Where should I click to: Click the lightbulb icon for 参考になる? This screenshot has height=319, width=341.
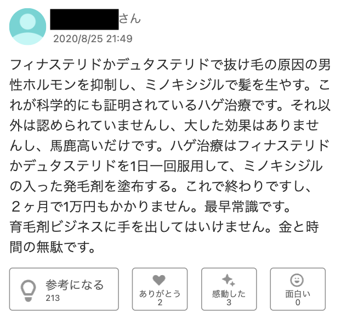[x=28, y=289]
